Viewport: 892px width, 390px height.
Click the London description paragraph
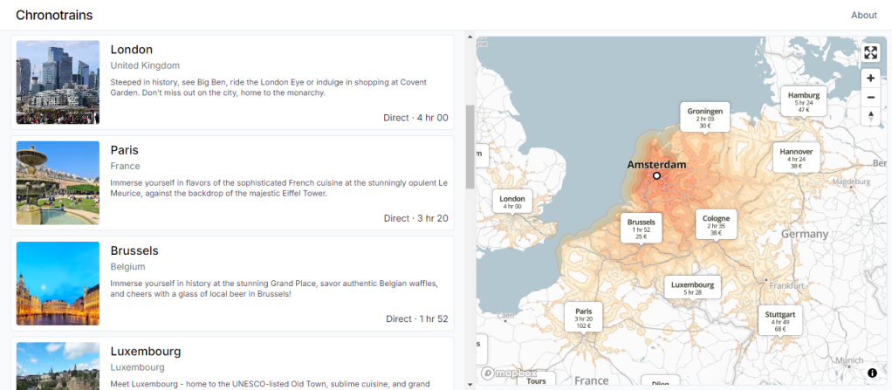(269, 87)
